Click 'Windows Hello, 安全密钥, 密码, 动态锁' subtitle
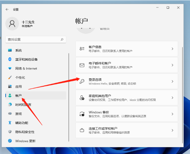Image resolution: width=190 pixels, height=154 pixels. [112, 84]
